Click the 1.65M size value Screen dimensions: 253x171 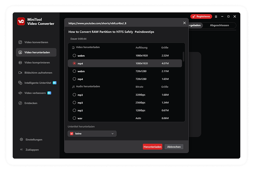pos(165,79)
